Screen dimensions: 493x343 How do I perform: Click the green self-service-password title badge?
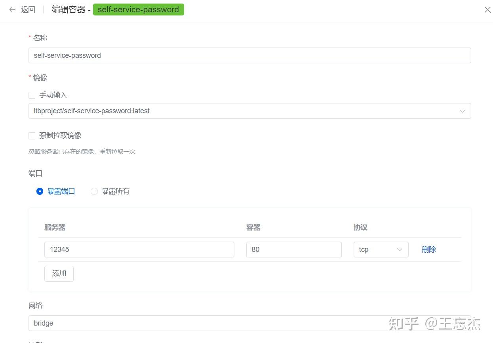pos(138,10)
